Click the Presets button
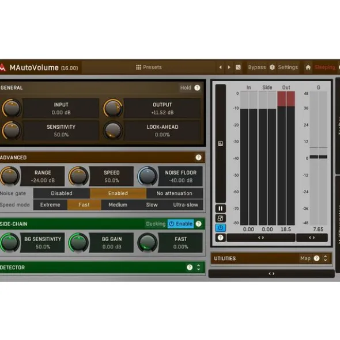 (x=149, y=67)
